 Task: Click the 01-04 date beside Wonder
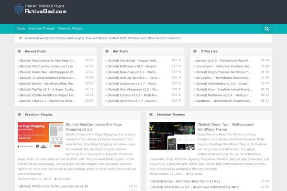pyautogui.click(x=265, y=60)
